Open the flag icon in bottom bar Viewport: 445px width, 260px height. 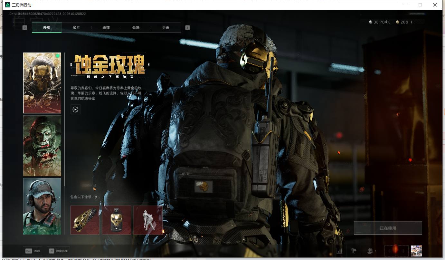click(x=354, y=251)
